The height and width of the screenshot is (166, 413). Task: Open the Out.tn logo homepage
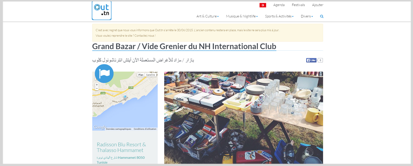click(x=102, y=11)
